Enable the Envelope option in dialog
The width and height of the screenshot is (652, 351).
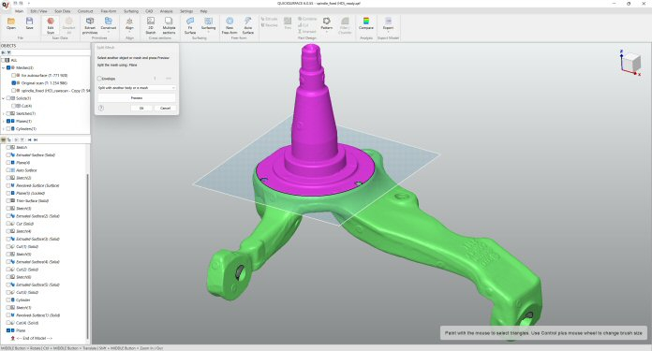click(x=99, y=78)
